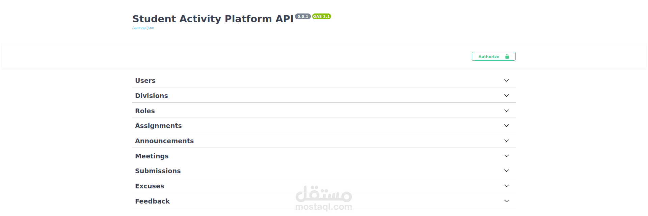Click the Meetings section row

tap(324, 156)
